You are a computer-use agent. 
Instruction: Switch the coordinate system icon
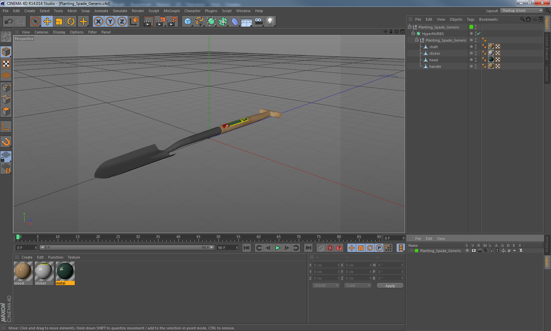point(134,22)
